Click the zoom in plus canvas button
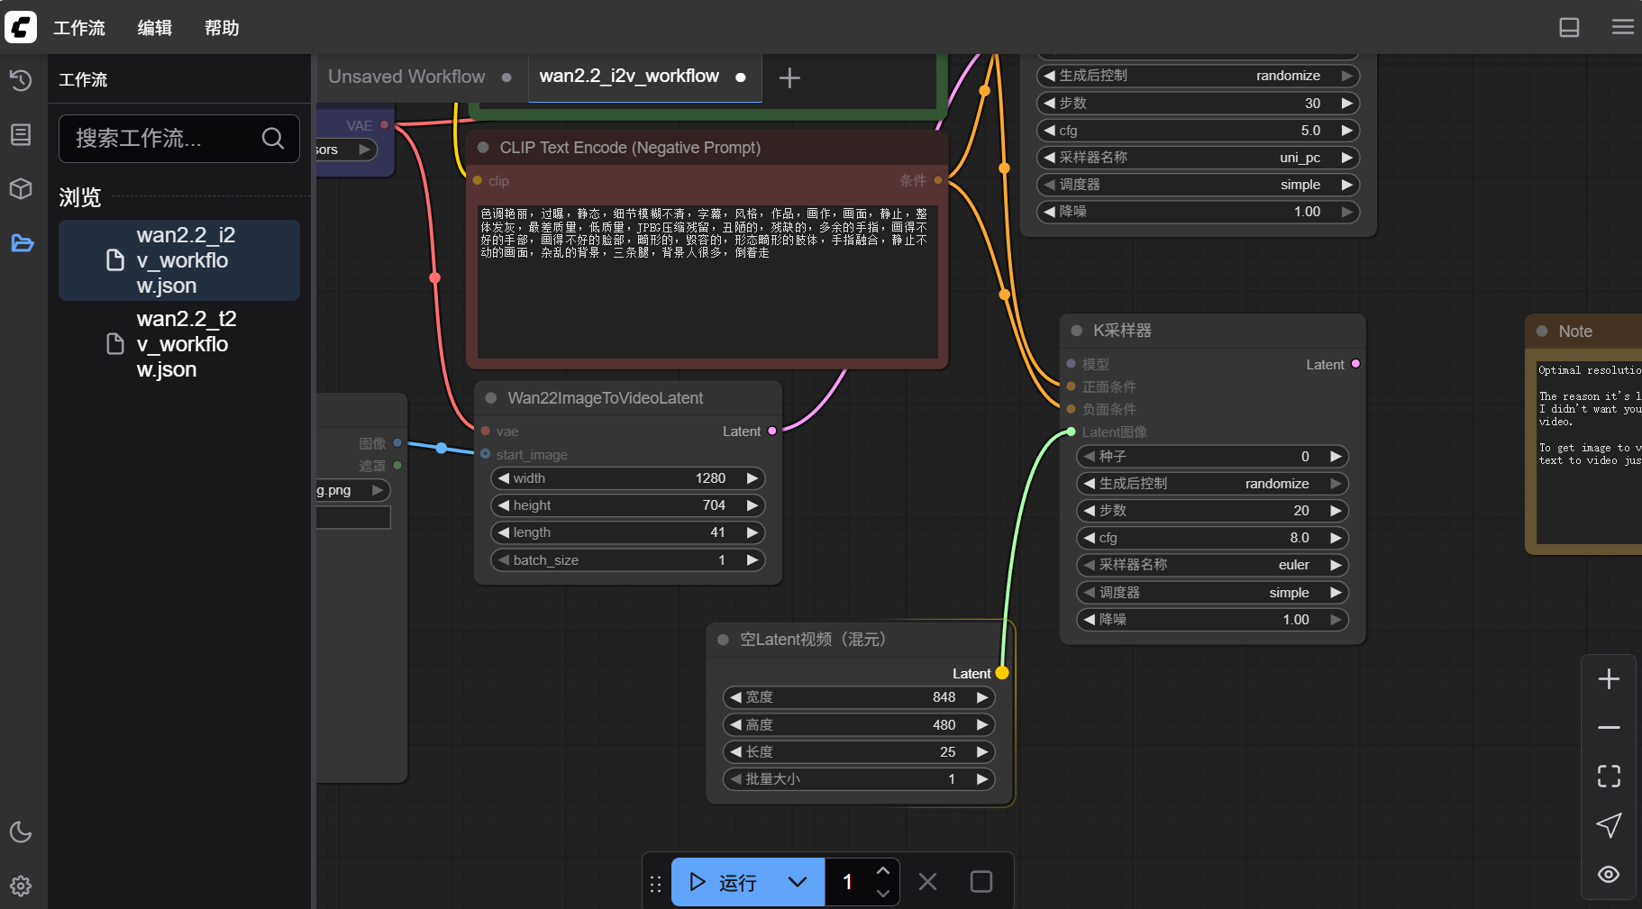This screenshot has height=909, width=1642. [1609, 679]
